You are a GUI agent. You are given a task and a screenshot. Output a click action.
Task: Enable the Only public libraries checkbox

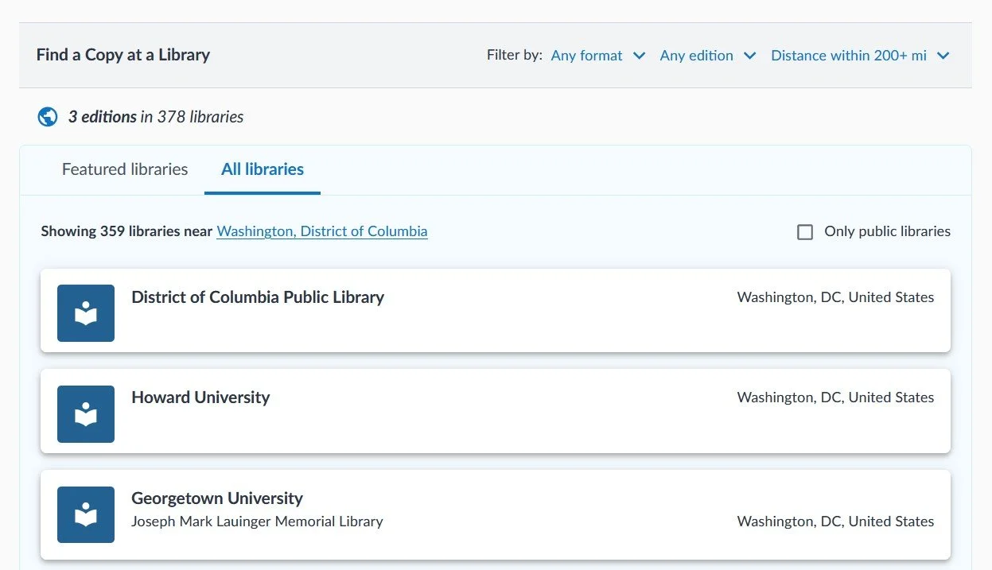pyautogui.click(x=805, y=232)
